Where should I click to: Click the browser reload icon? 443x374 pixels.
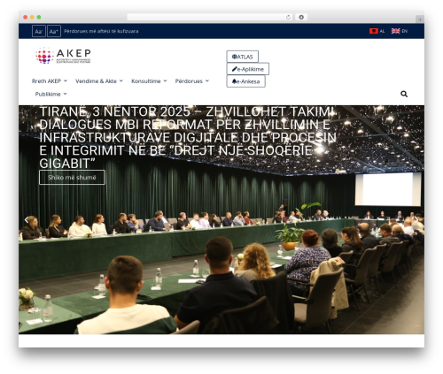(288, 17)
